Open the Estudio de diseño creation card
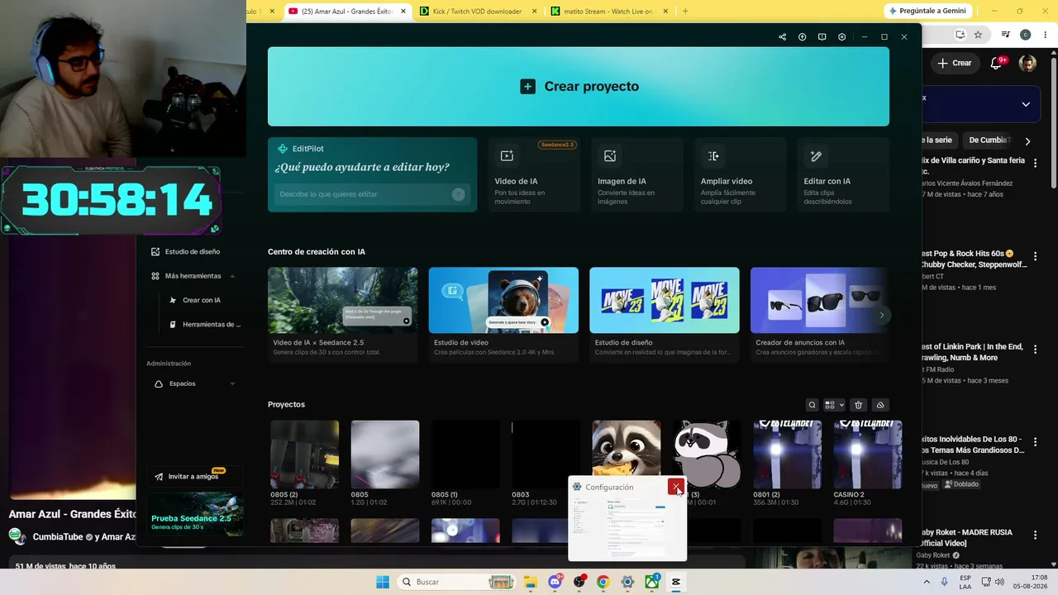The image size is (1058, 595). 664,313
